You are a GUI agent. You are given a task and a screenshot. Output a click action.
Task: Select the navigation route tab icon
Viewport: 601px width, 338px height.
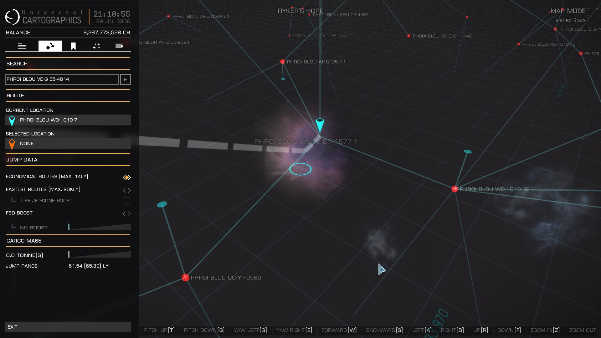tap(50, 46)
